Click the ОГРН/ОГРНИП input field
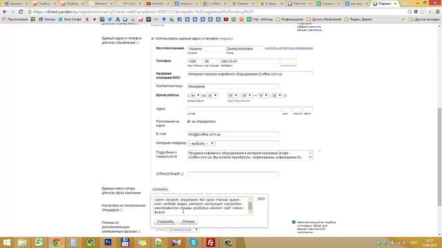This screenshot has width=442, height=248. pos(233,174)
